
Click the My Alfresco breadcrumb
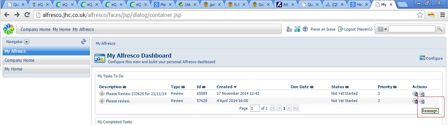coord(106,43)
